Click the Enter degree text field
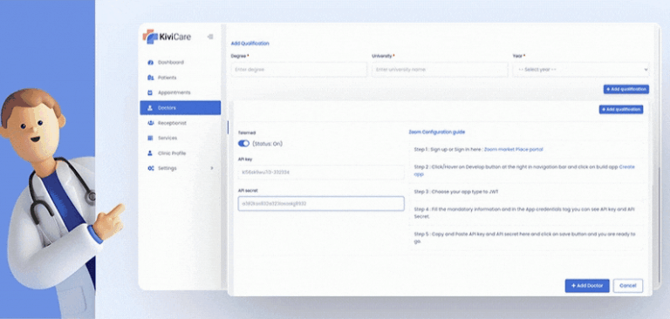This screenshot has height=319, width=670. (298, 70)
